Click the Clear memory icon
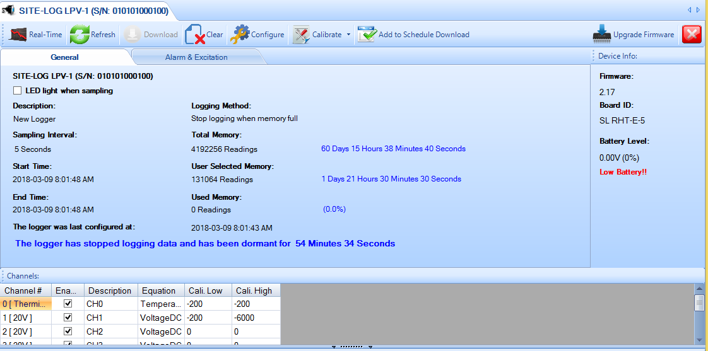Image resolution: width=708 pixels, height=351 pixels. [x=195, y=35]
